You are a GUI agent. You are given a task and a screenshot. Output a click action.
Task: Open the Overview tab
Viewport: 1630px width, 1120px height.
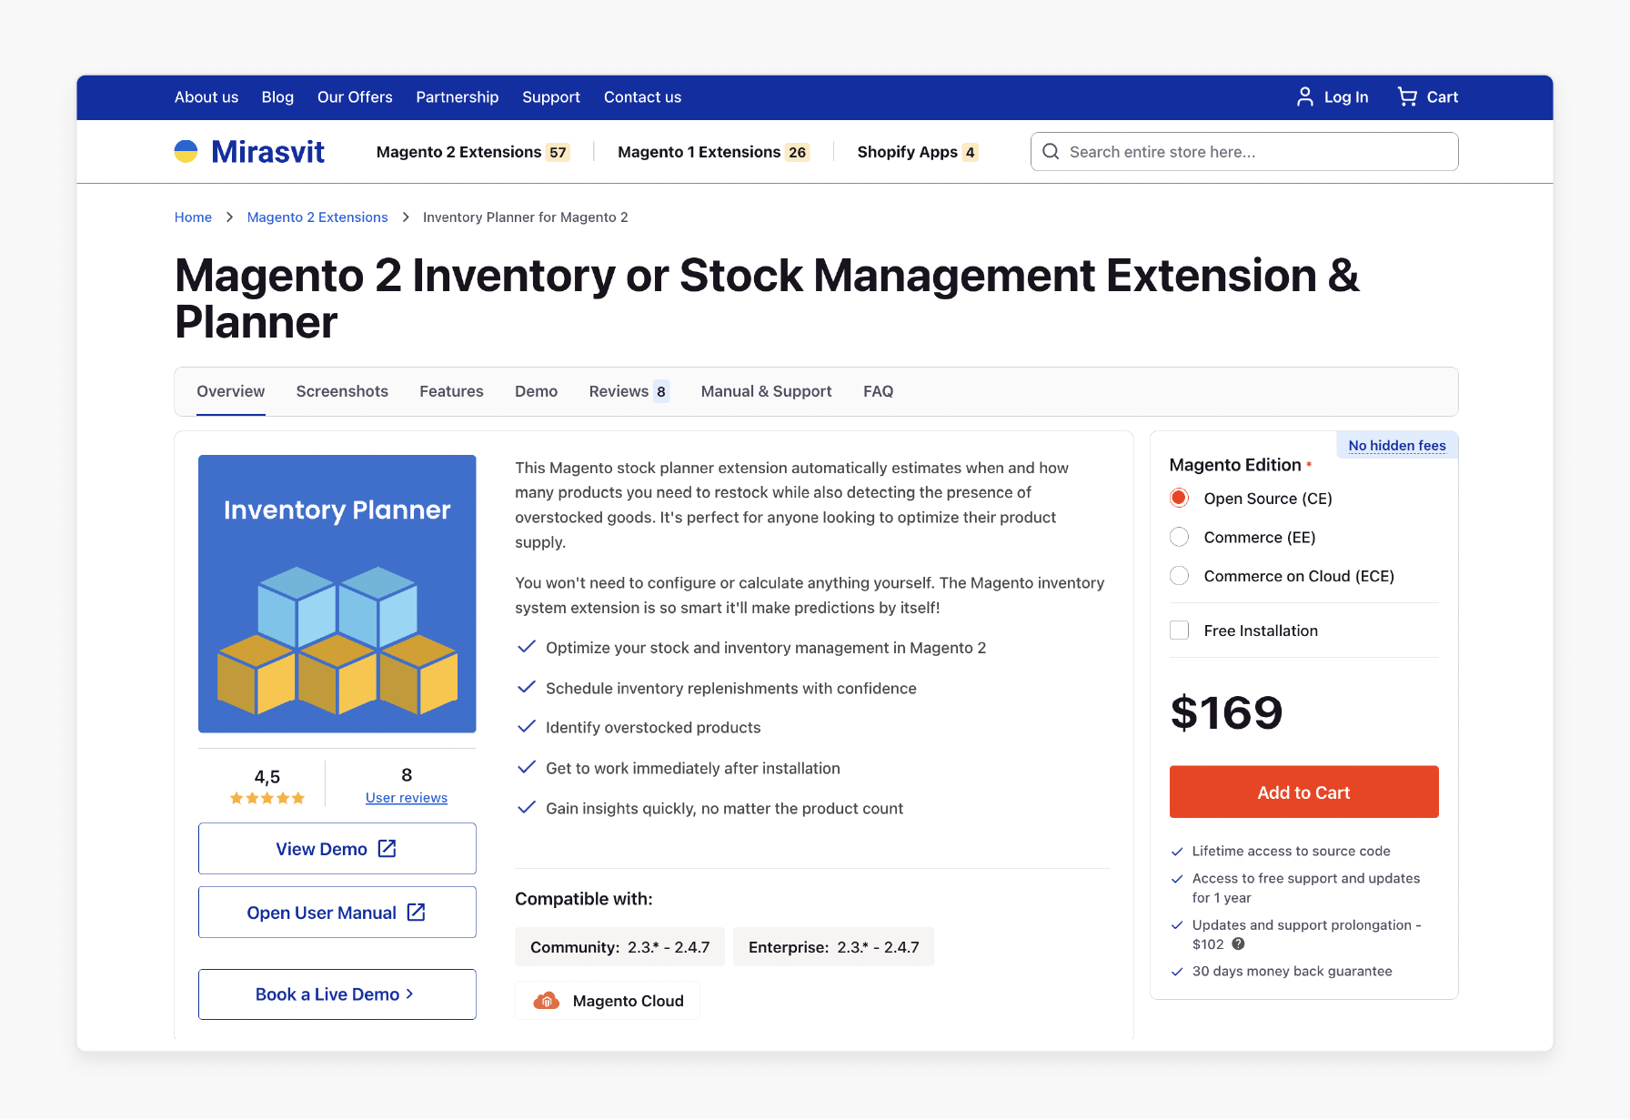pos(231,391)
